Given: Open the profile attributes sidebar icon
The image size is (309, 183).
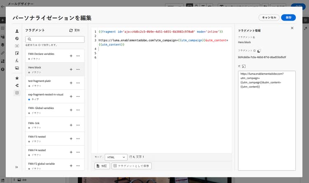Looking at the screenshot, I should tap(17, 31).
